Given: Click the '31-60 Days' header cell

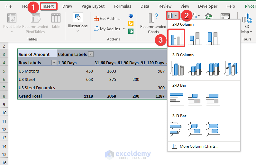Looking at the screenshot, I should pos(105,63).
